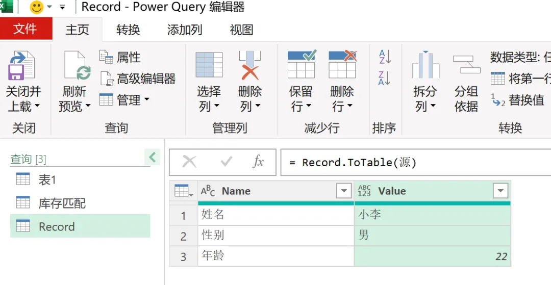The width and height of the screenshot is (551, 285).
Task: Select the Value column header
Action: coord(433,191)
